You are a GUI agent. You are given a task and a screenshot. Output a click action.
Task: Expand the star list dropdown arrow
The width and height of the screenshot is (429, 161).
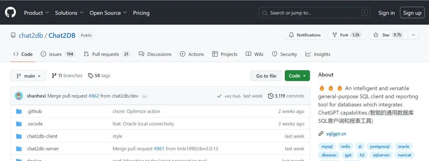pyautogui.click(x=413, y=35)
